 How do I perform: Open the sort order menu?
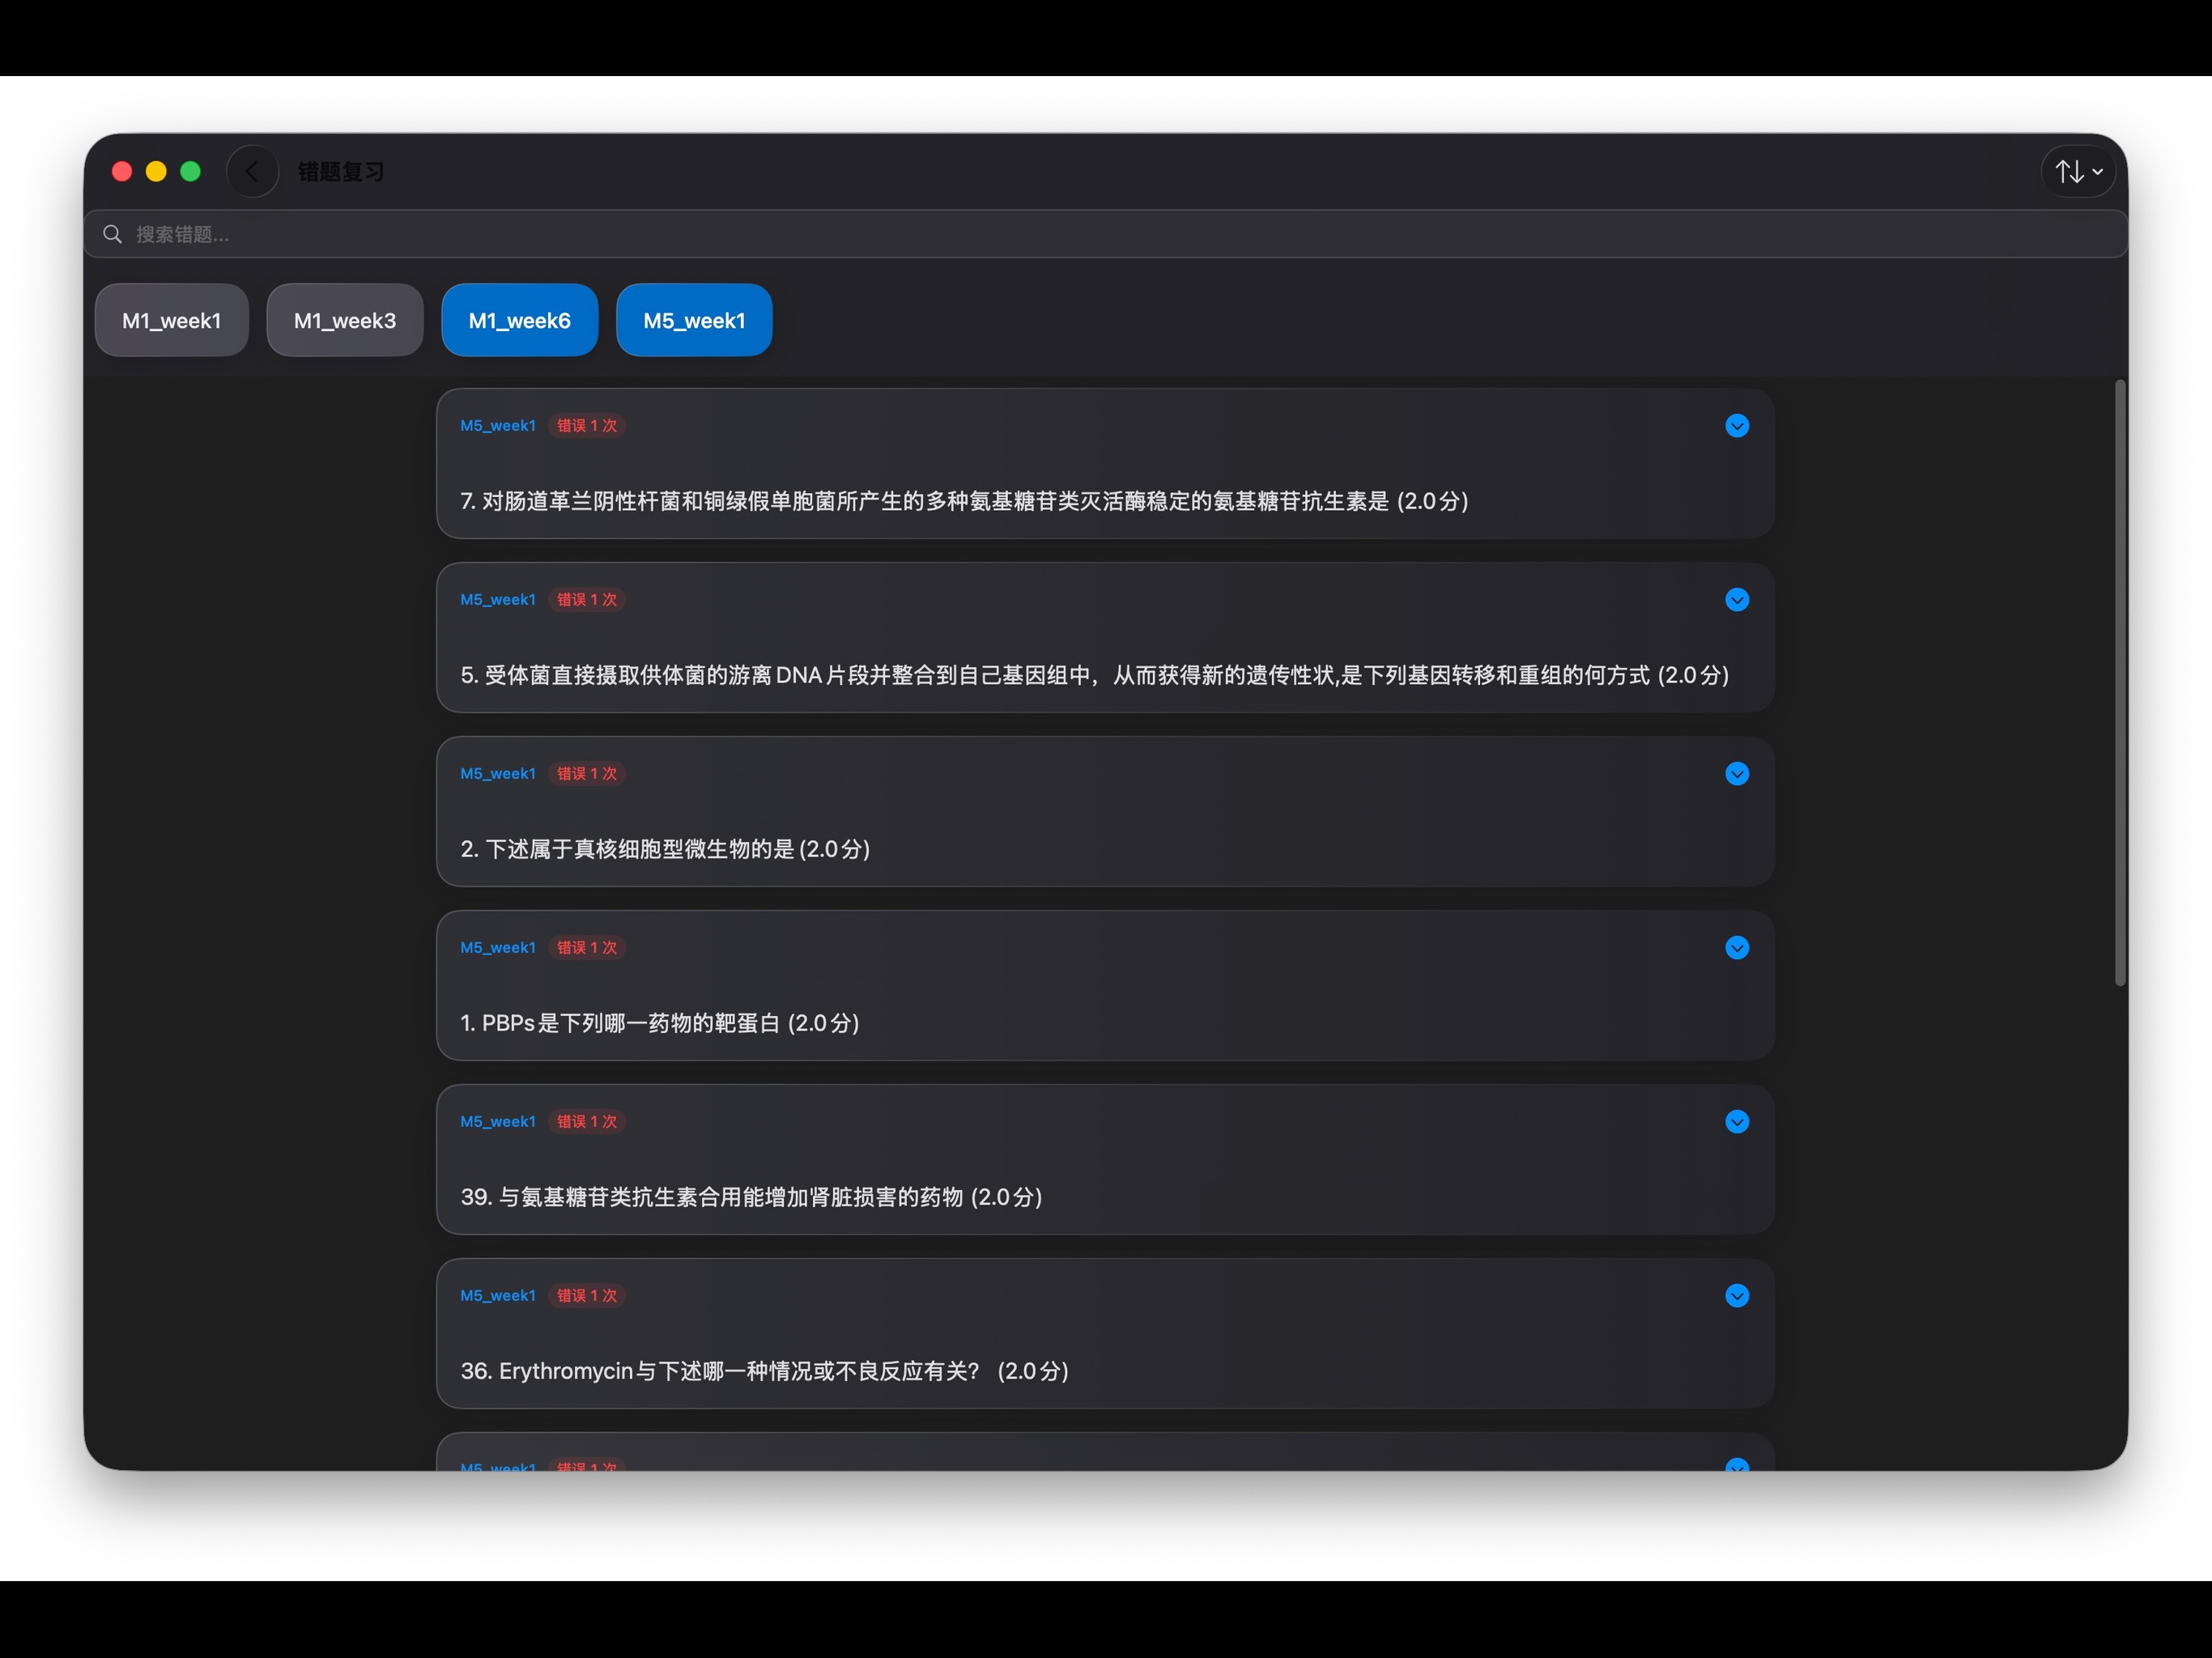pos(2078,171)
